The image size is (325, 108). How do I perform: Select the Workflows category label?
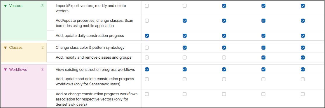(x=18, y=70)
